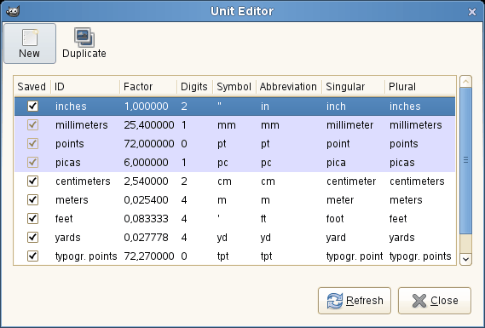Toggle Saved checkbox for inches

pos(32,106)
